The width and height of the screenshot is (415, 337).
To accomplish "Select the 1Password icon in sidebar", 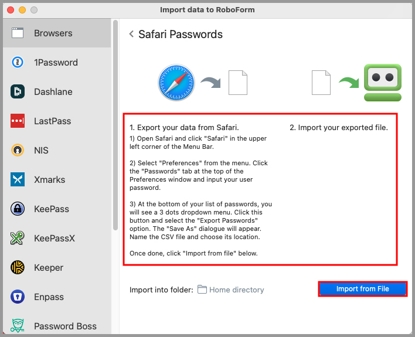I will tap(18, 63).
